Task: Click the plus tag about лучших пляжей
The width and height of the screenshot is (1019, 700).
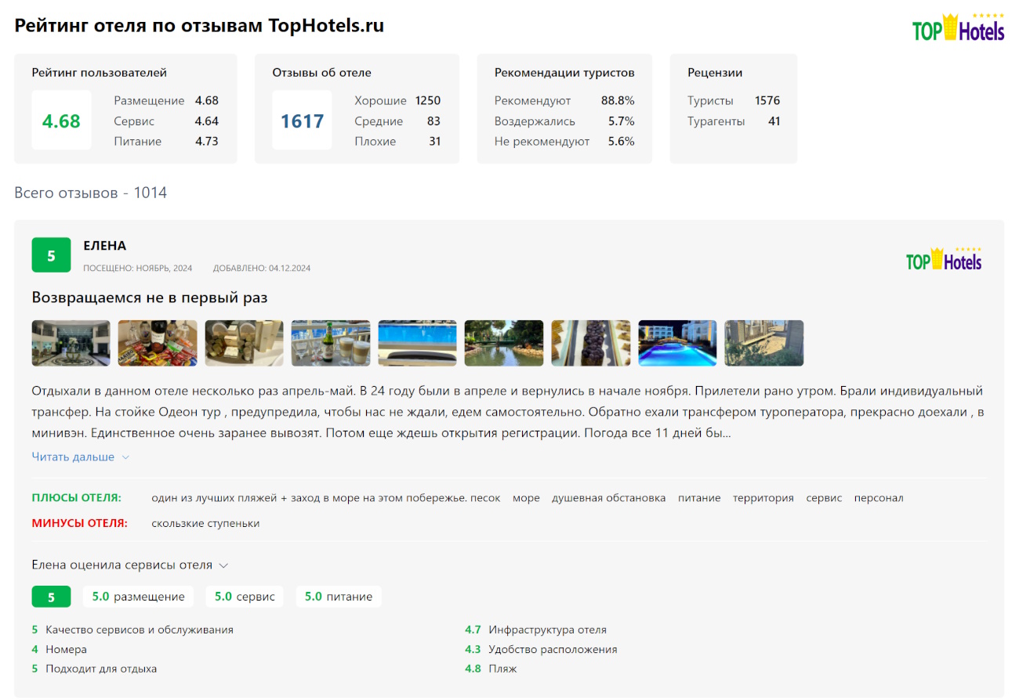Action: click(326, 498)
